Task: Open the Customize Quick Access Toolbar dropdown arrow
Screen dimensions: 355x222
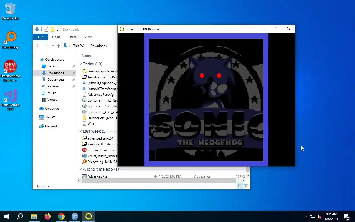Action: click(x=57, y=29)
